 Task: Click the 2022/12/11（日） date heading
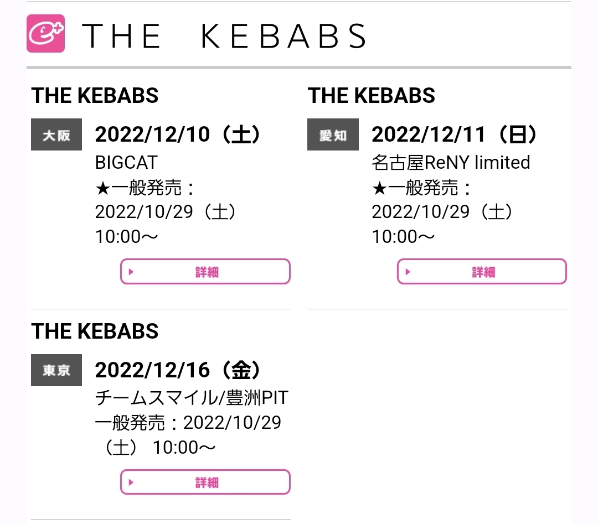[x=455, y=134]
